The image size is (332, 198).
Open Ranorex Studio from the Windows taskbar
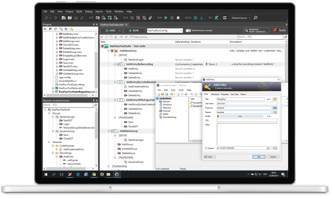(x=70, y=175)
